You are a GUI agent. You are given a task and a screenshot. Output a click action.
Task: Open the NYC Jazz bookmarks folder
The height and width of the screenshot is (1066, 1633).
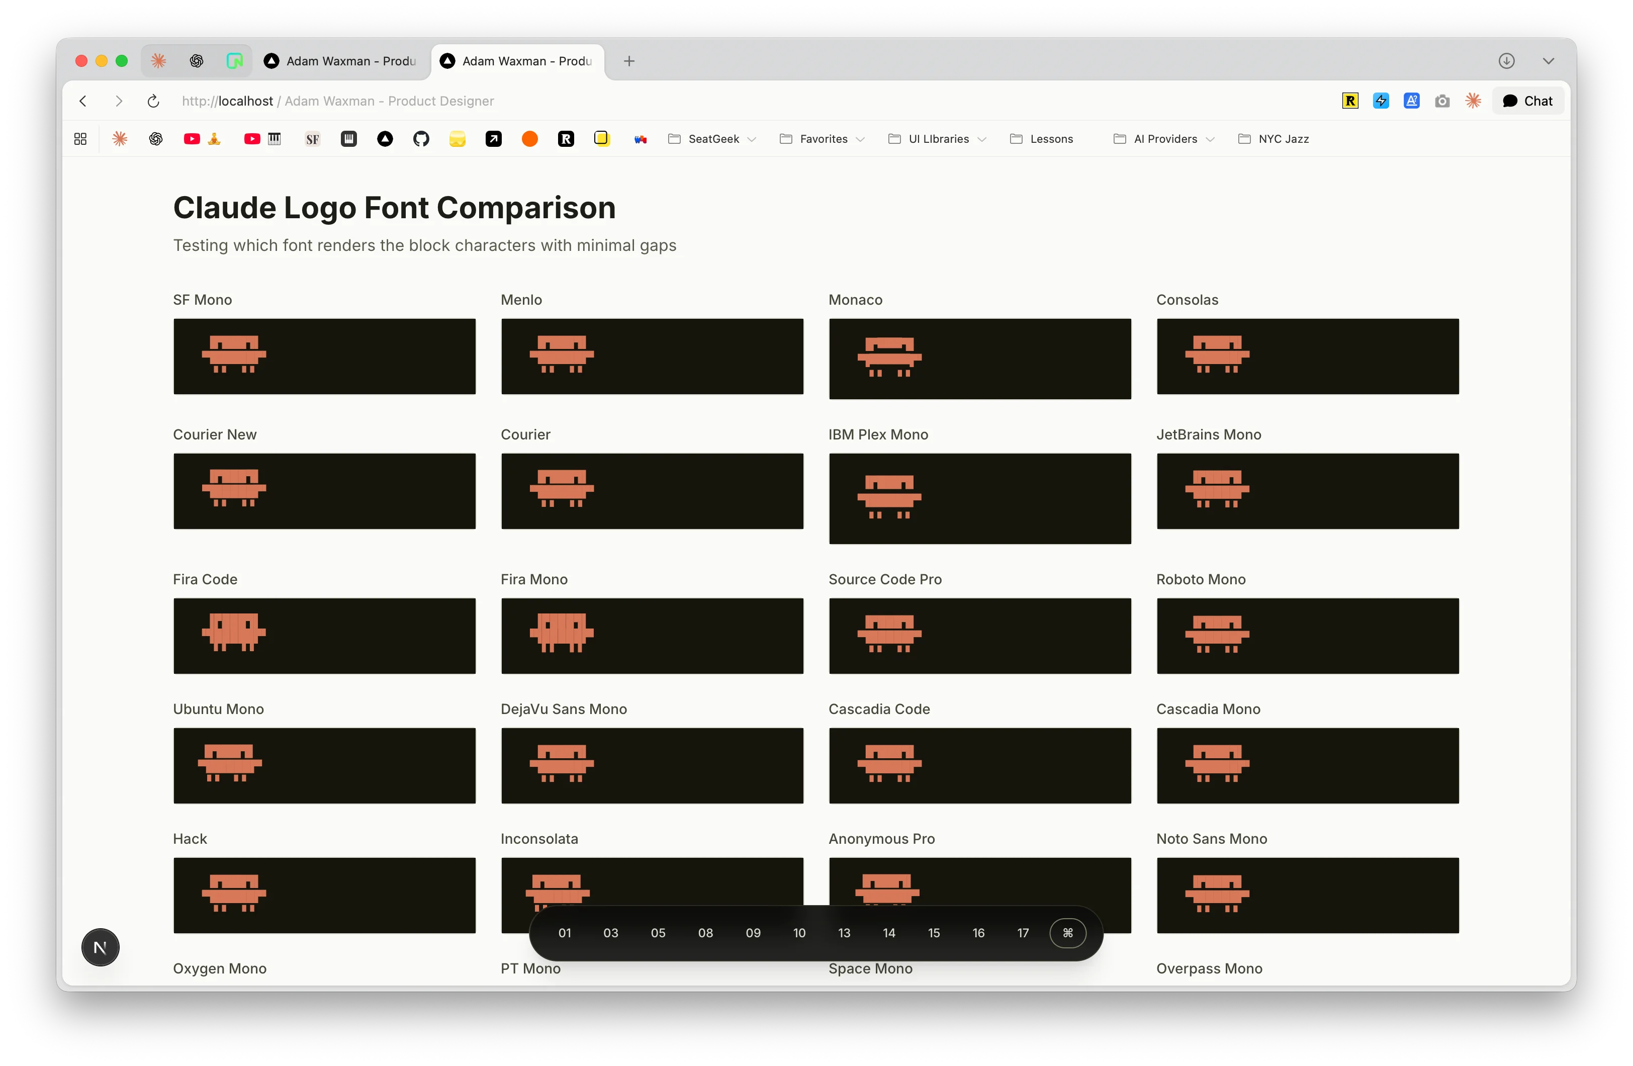1274,139
